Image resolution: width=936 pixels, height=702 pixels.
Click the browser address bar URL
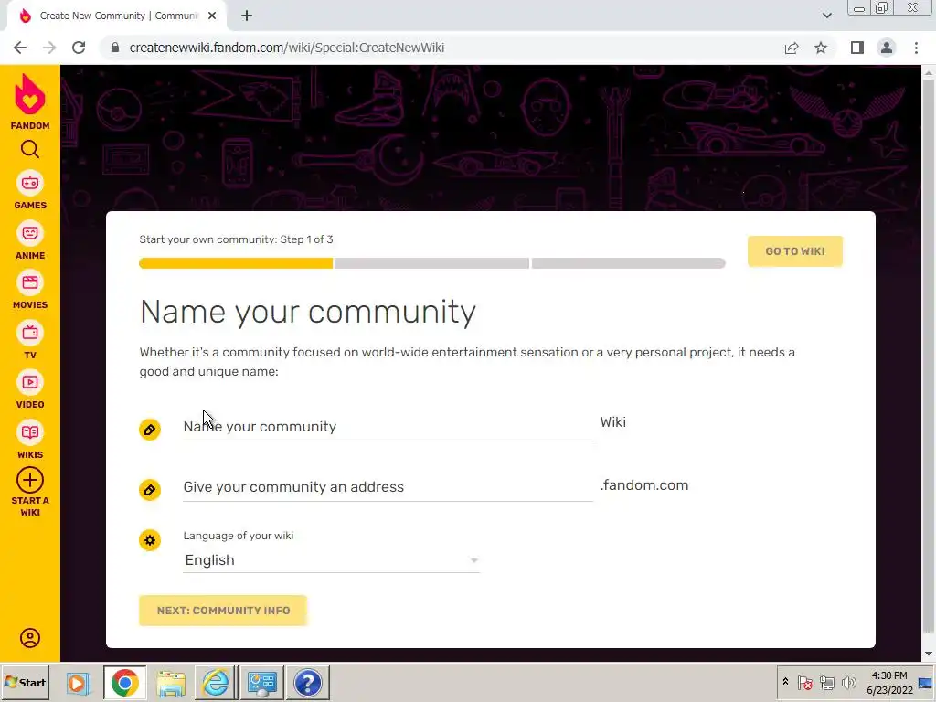(x=286, y=48)
